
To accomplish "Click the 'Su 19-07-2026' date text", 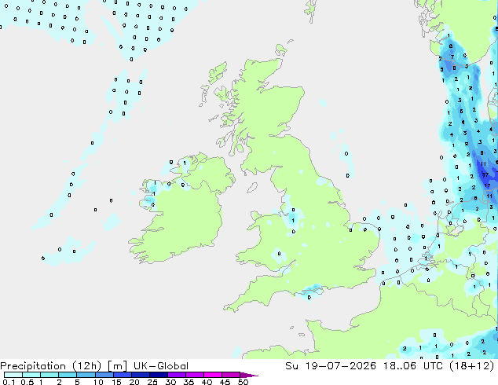I will click(x=331, y=366).
